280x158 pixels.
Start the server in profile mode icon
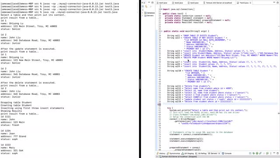point(261,153)
